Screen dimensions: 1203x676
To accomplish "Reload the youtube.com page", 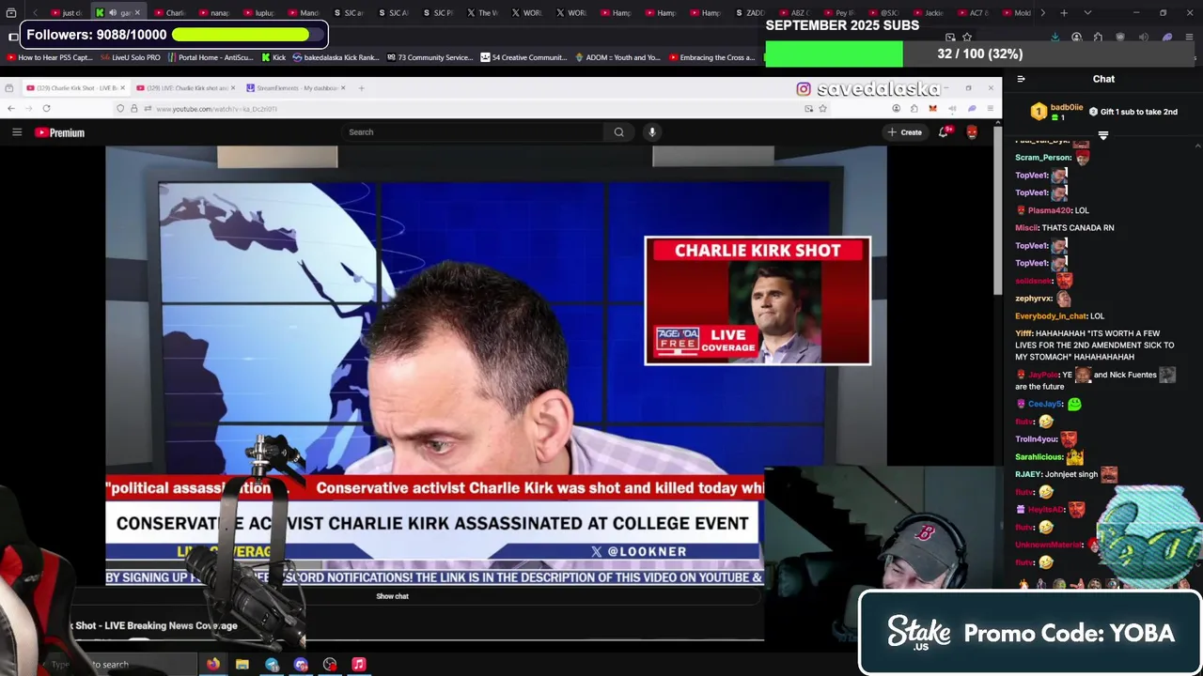I will click(46, 109).
